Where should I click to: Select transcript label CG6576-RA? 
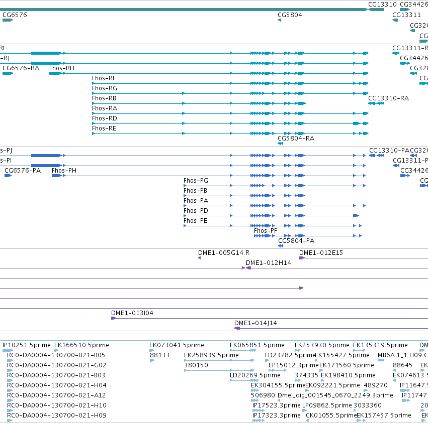(21, 68)
